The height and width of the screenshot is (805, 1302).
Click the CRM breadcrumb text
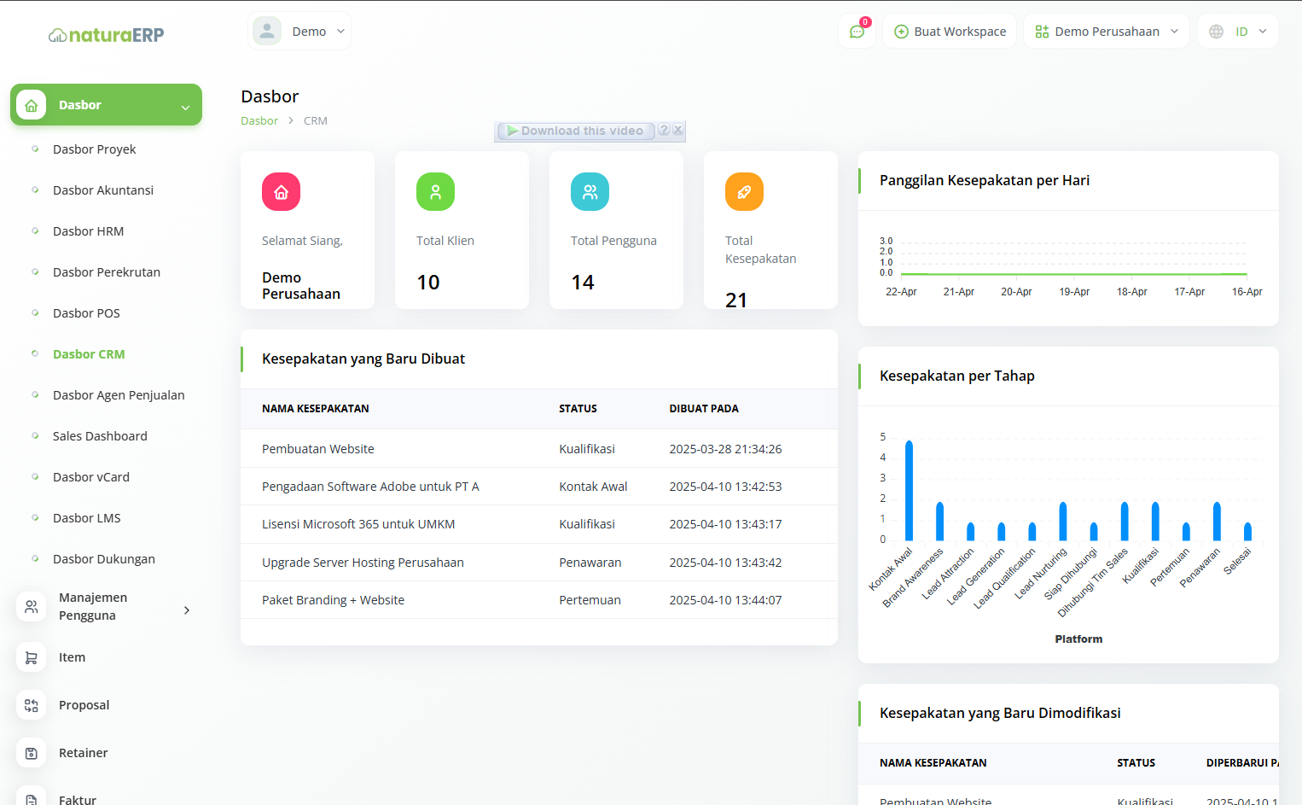pyautogui.click(x=316, y=120)
